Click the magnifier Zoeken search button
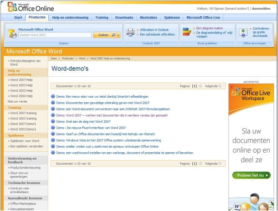278x211 pixels. click(x=105, y=35)
